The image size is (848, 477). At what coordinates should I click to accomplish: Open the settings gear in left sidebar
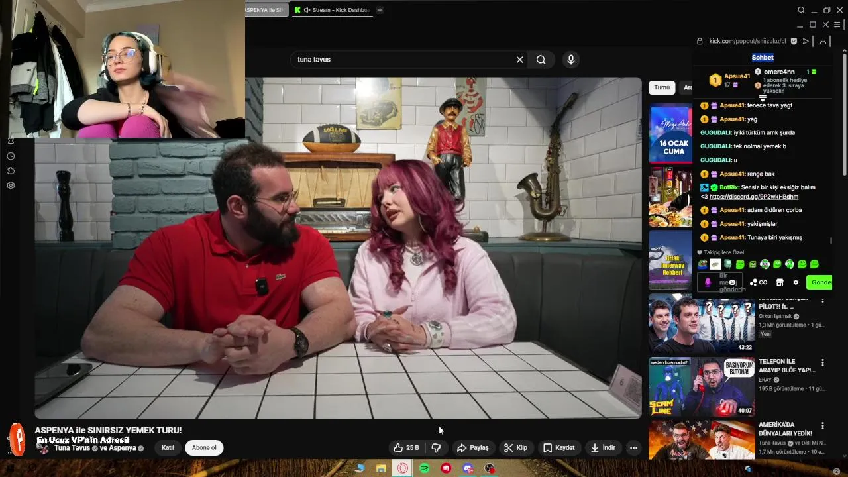tap(11, 185)
